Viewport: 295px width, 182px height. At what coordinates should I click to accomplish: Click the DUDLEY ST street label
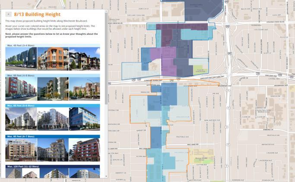click(x=144, y=9)
